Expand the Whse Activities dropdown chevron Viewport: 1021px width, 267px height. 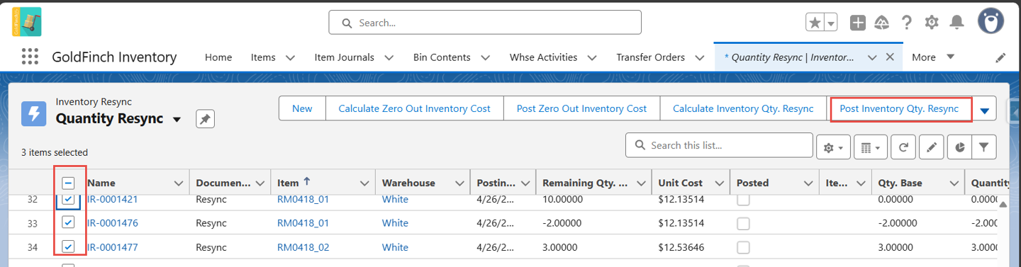(x=591, y=57)
